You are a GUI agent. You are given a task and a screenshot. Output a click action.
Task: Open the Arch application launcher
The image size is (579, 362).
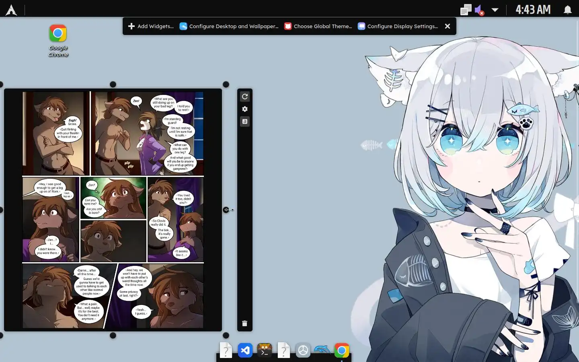pos(11,10)
